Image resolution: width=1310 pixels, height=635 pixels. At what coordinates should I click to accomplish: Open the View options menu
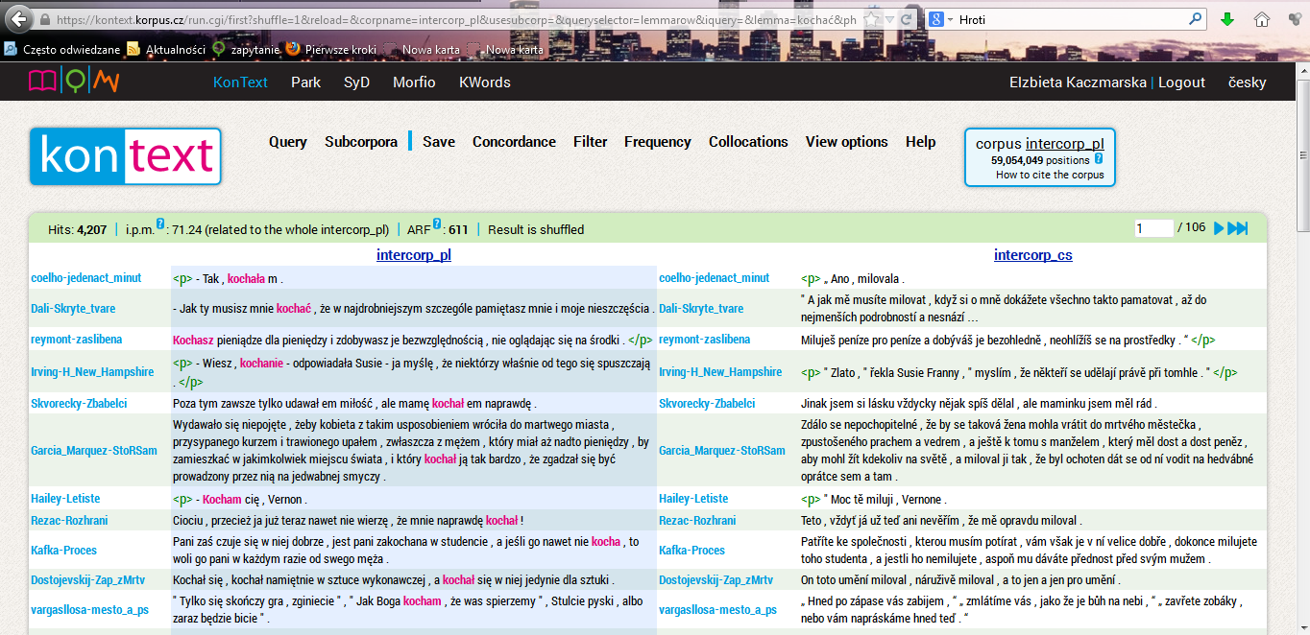[847, 142]
